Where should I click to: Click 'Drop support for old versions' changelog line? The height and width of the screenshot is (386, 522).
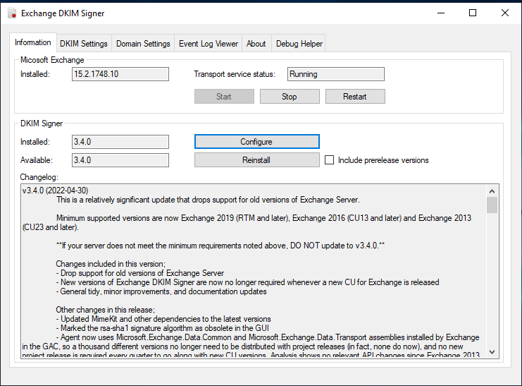[139, 273]
